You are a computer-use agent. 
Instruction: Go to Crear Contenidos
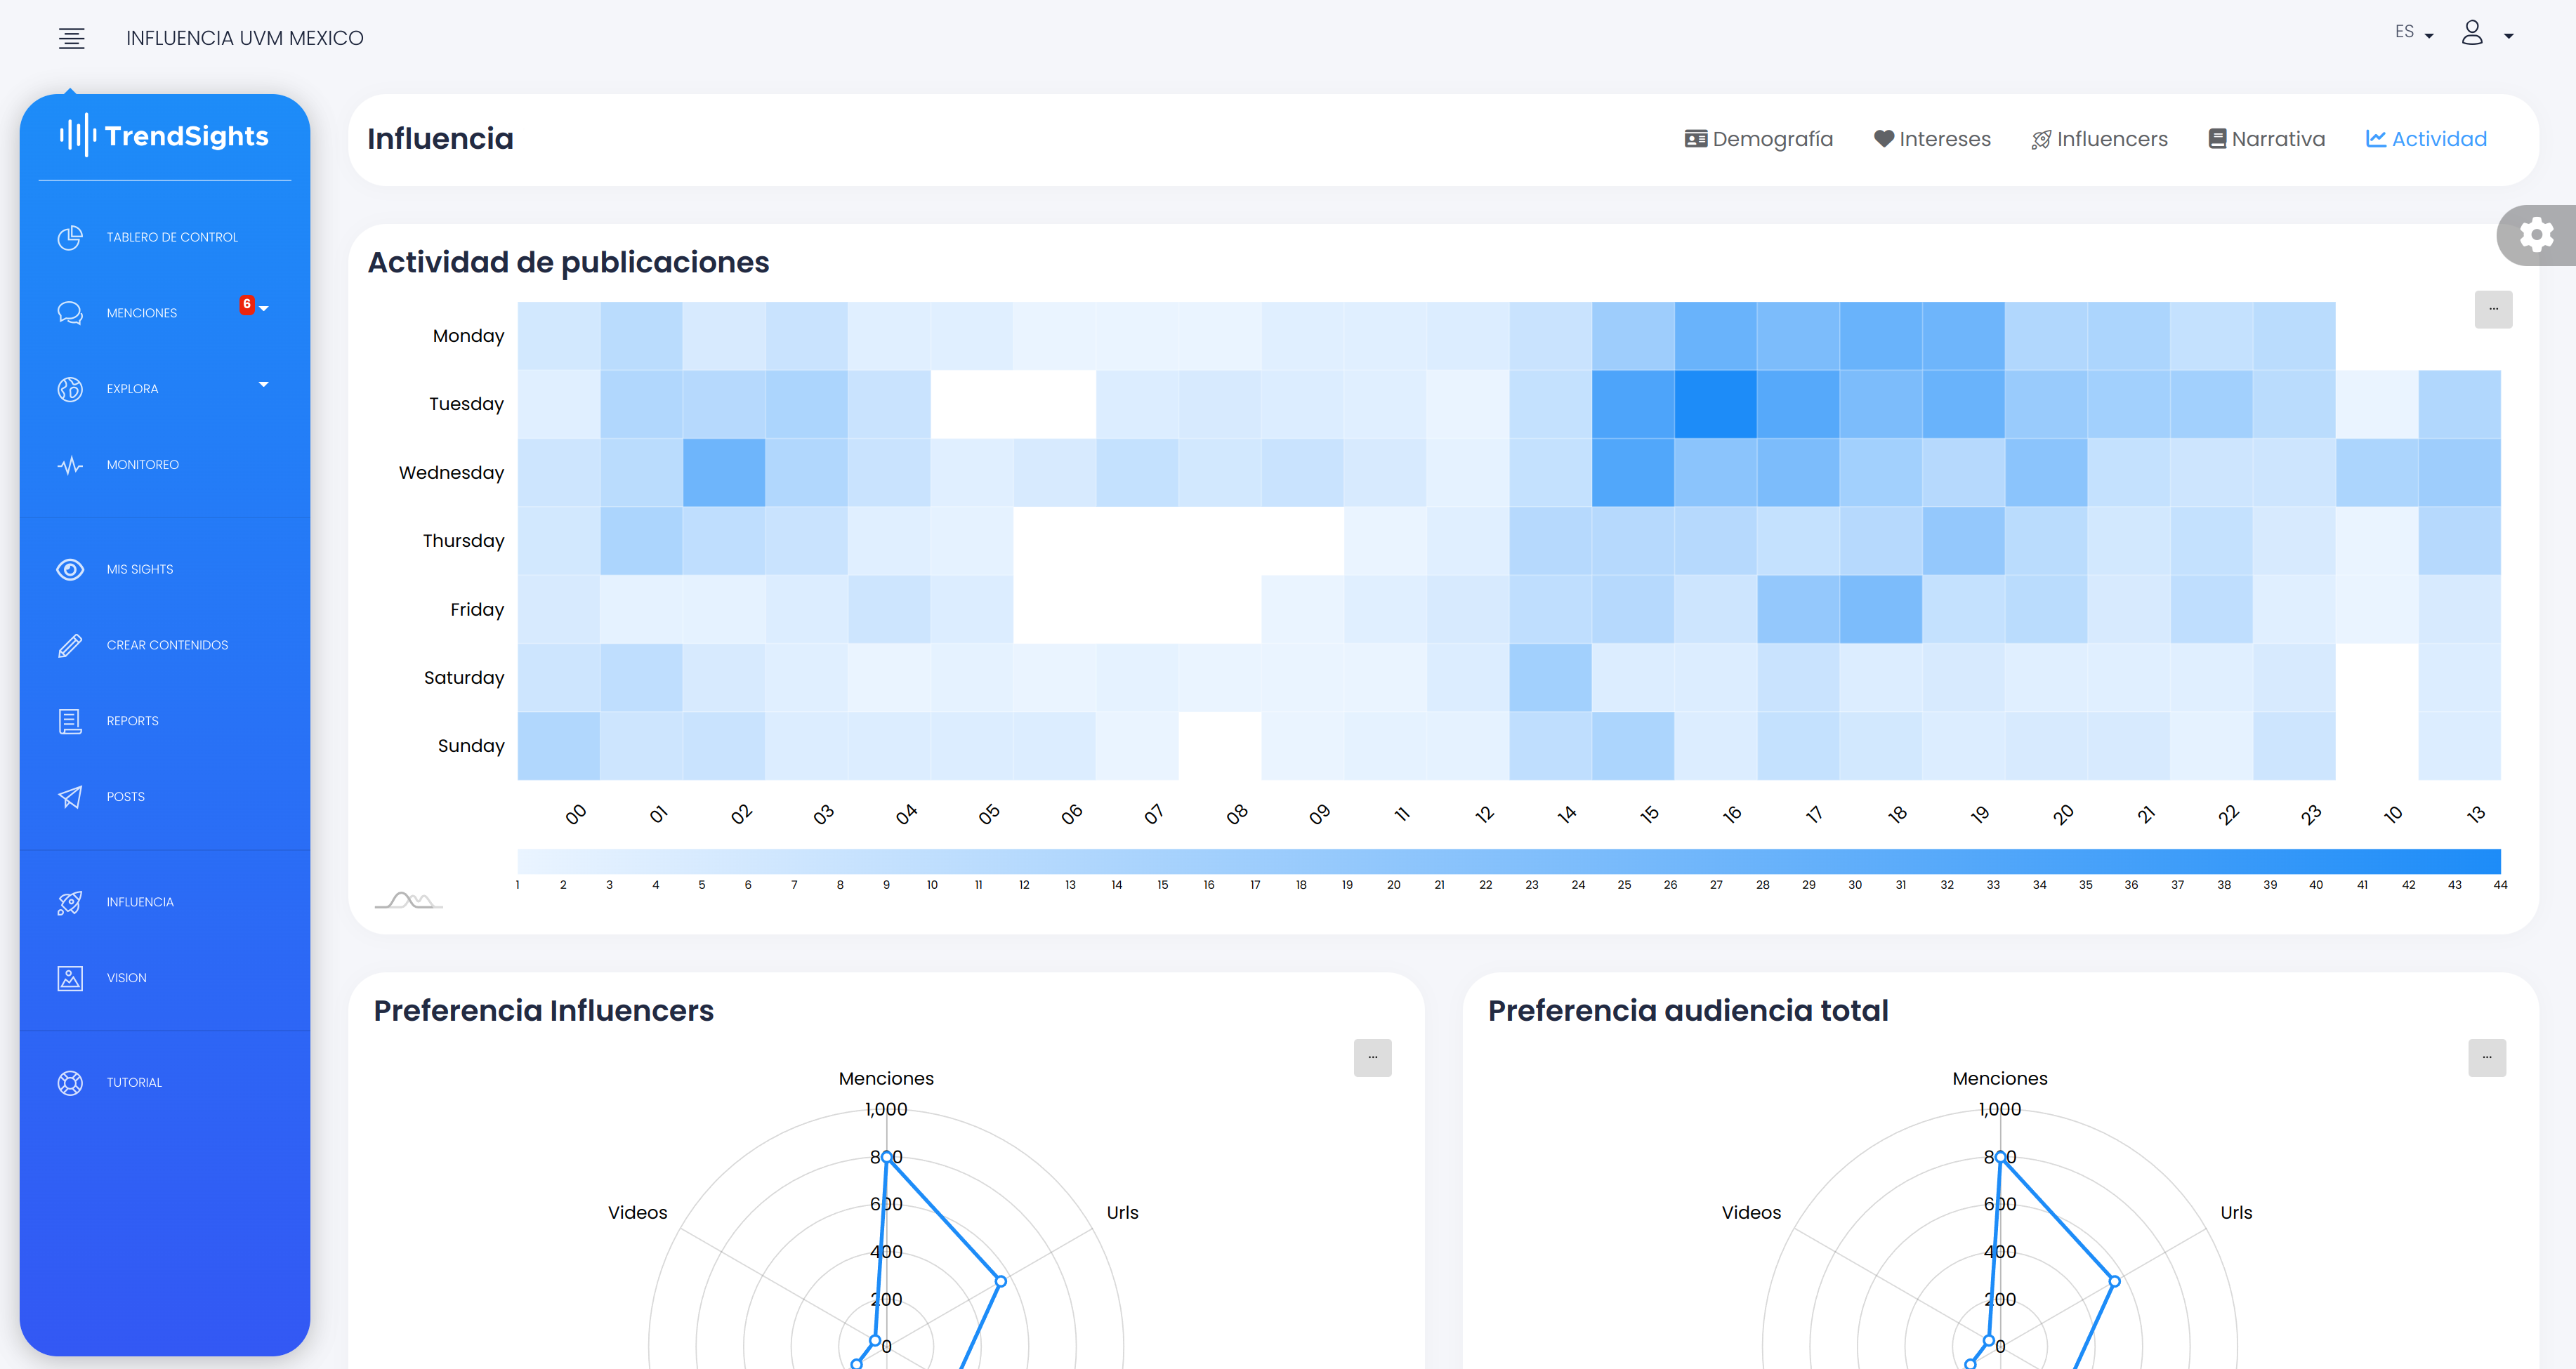click(167, 645)
